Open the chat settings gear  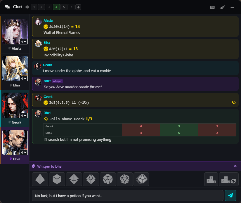[x=27, y=7]
